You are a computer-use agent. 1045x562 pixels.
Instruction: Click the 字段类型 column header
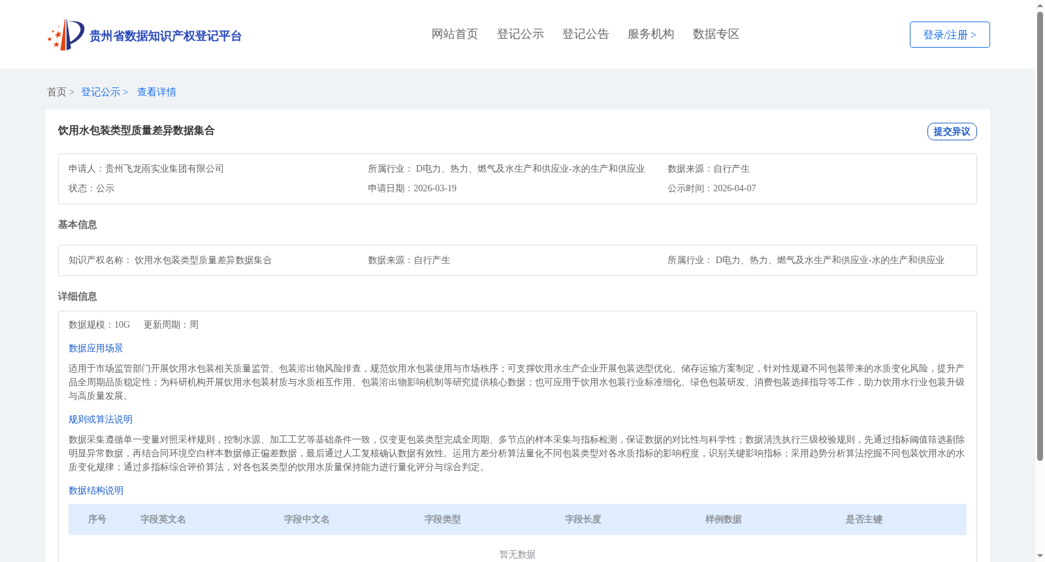click(x=443, y=519)
